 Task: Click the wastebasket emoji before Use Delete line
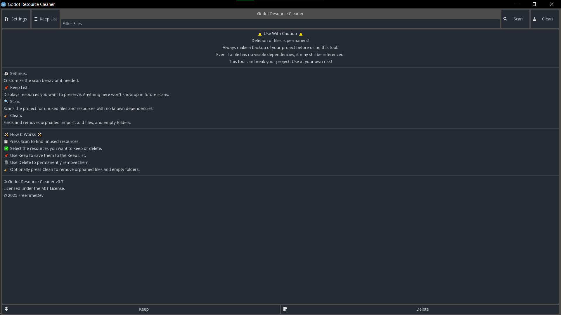6,162
